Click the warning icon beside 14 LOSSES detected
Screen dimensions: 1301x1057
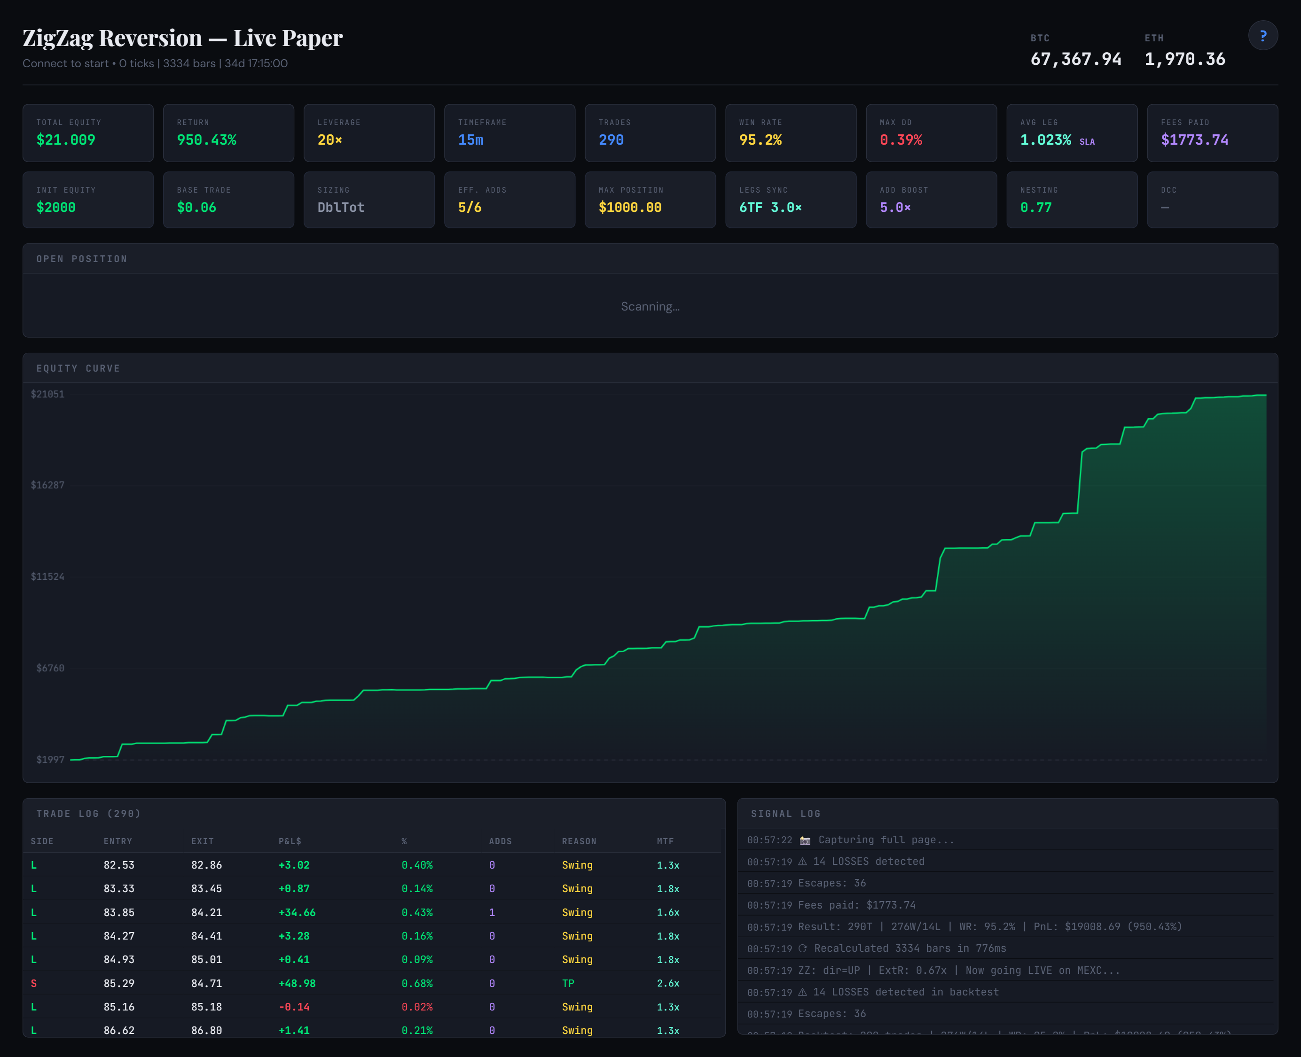tap(803, 861)
